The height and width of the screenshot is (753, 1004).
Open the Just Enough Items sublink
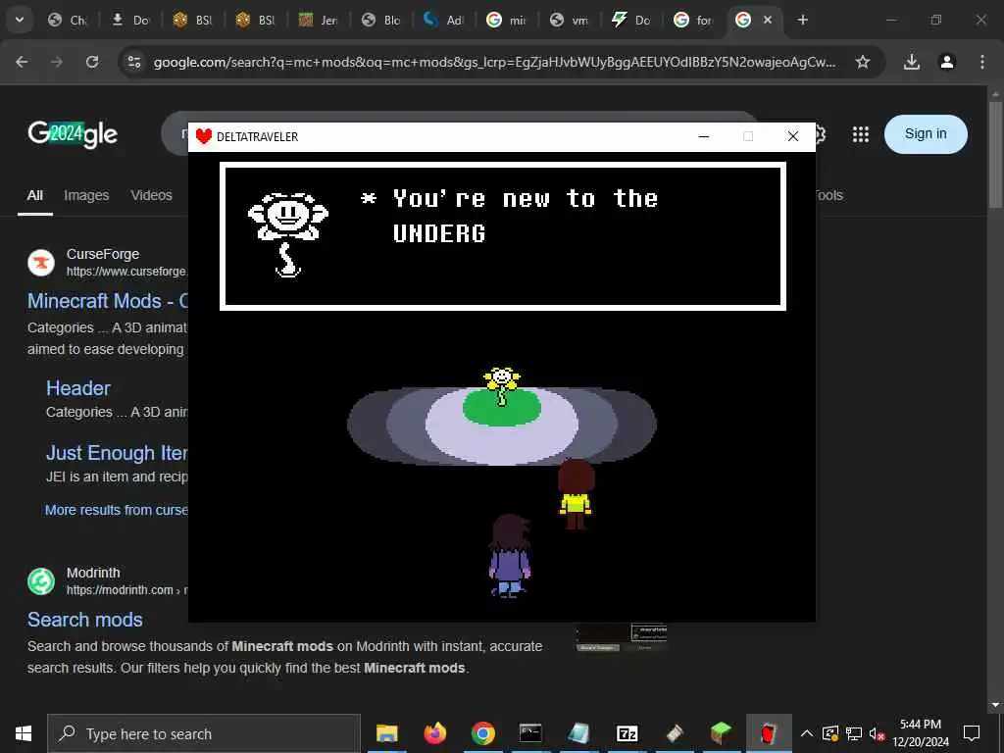click(x=118, y=453)
